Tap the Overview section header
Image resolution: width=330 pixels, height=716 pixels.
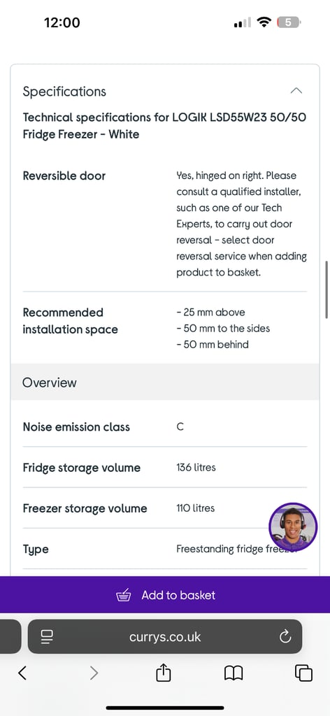pos(165,382)
